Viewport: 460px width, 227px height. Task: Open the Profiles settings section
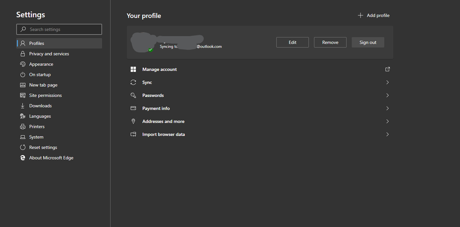(x=59, y=43)
